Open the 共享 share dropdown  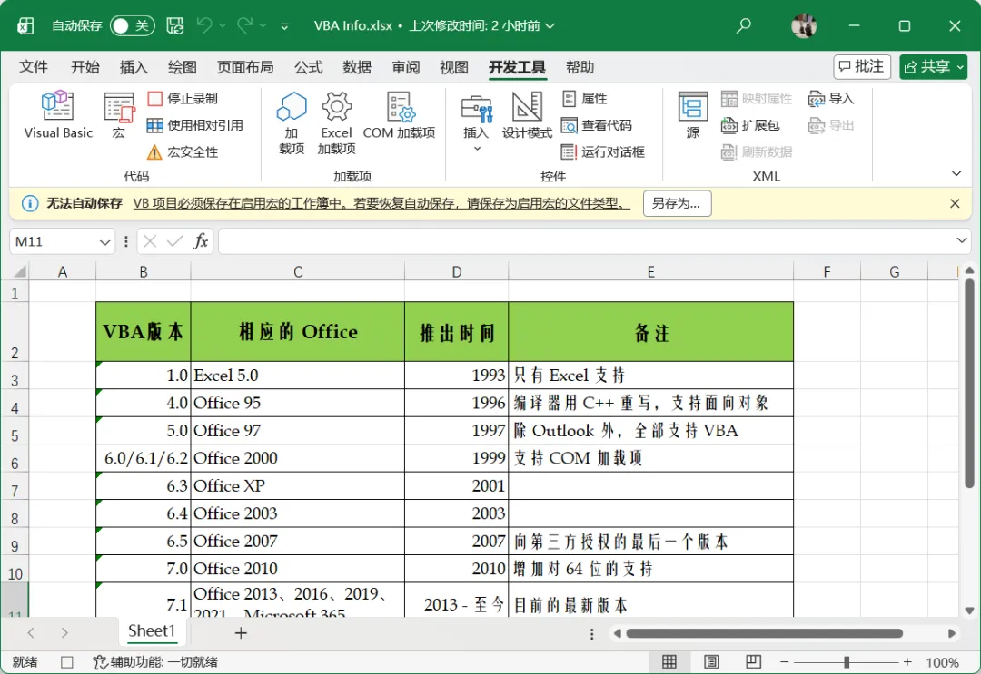coord(934,67)
